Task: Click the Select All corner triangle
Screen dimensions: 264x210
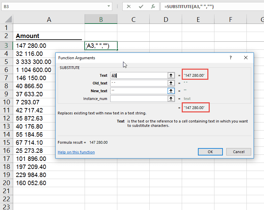Action: pos(8,19)
